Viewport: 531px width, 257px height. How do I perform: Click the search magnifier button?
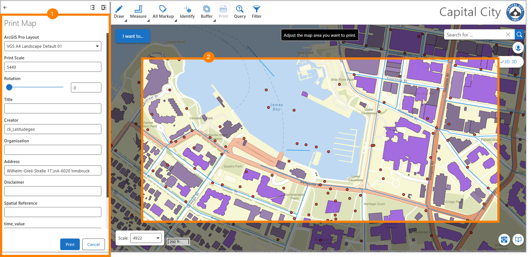tap(519, 35)
